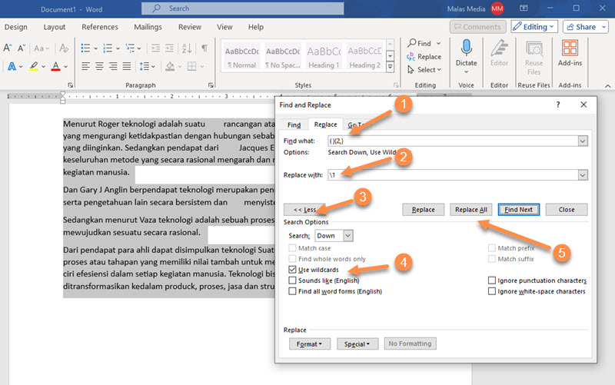Click the Replace All button

(x=471, y=210)
